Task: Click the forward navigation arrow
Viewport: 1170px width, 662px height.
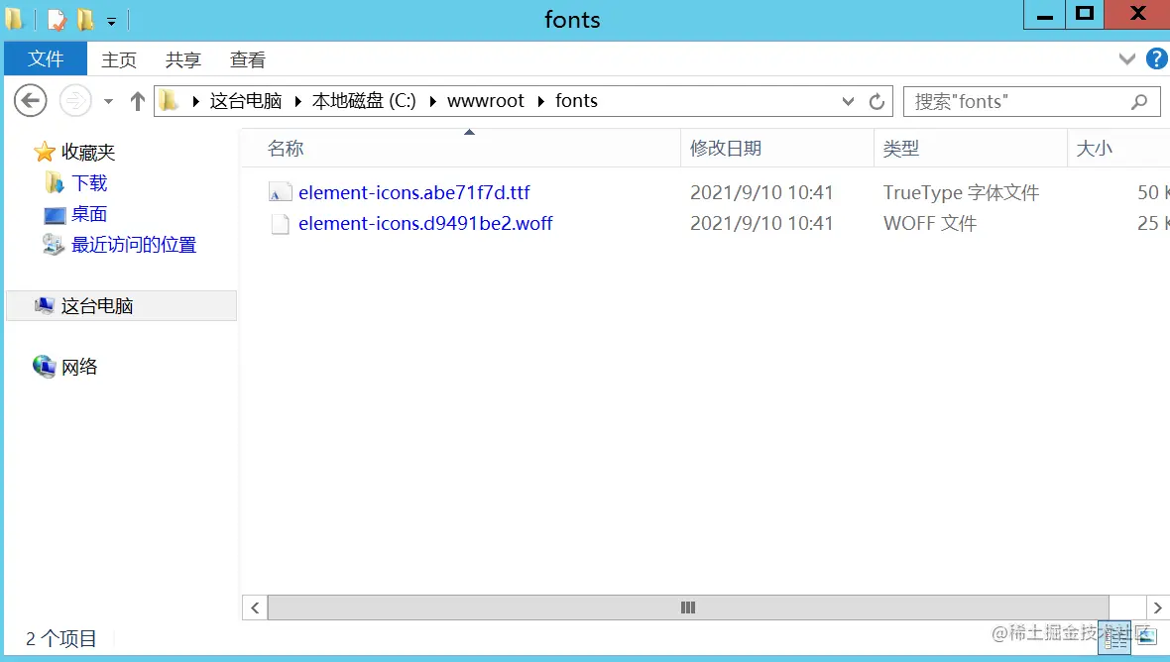Action: click(74, 101)
